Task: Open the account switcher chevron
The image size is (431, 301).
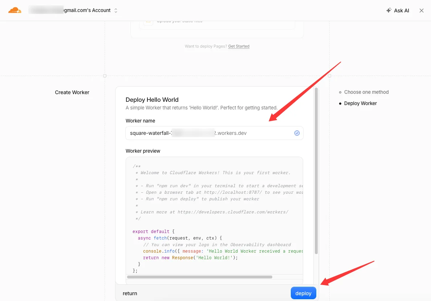Action: click(116, 11)
